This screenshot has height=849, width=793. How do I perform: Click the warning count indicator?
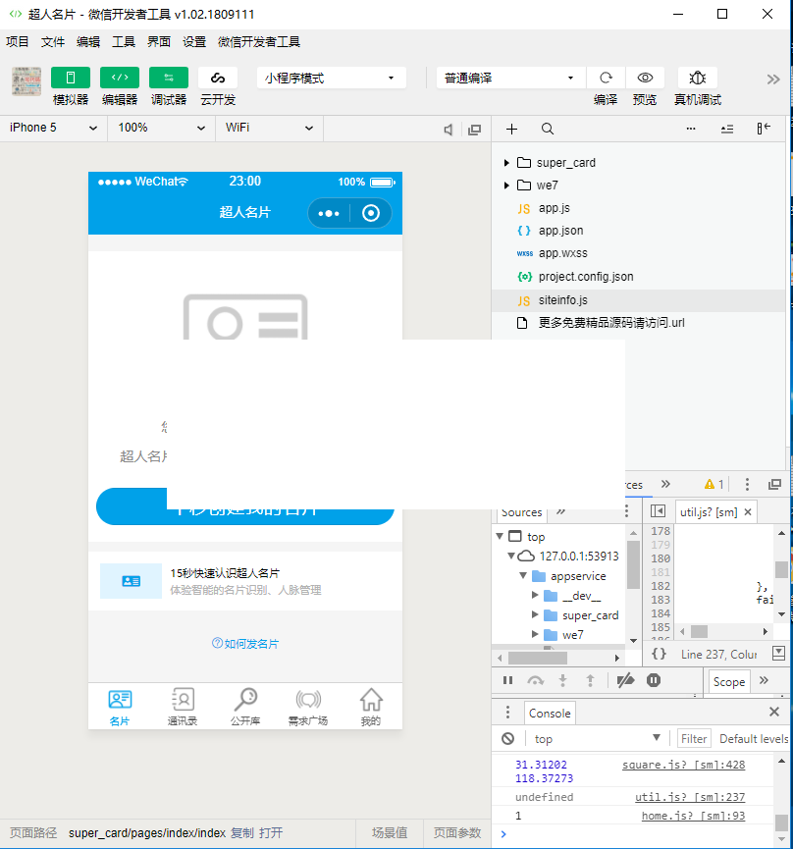click(714, 484)
